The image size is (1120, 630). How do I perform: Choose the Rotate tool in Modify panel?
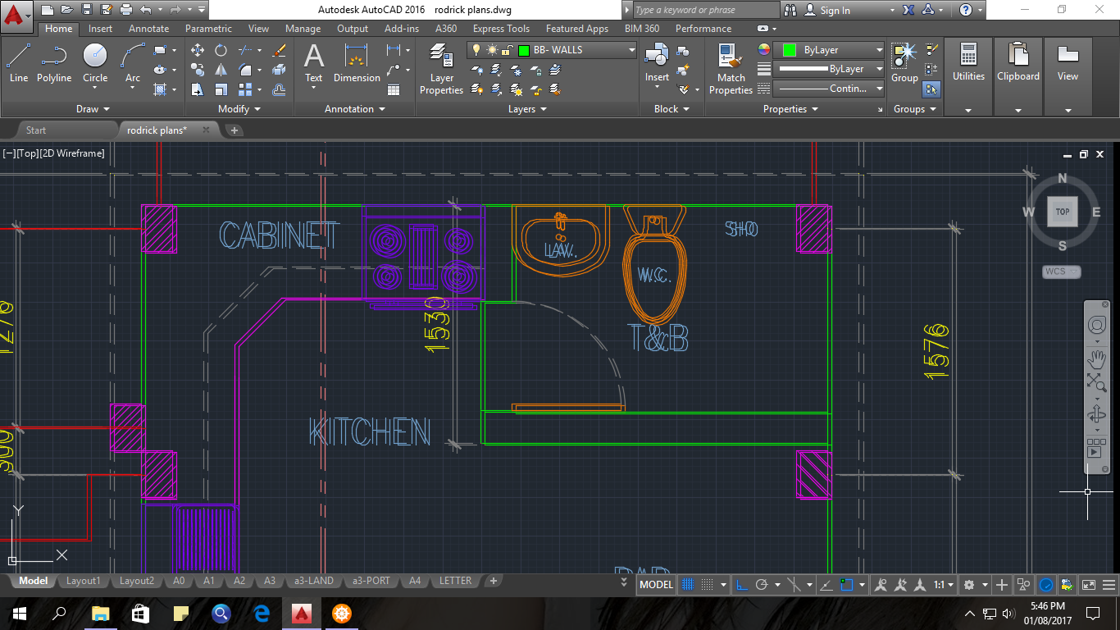221,50
